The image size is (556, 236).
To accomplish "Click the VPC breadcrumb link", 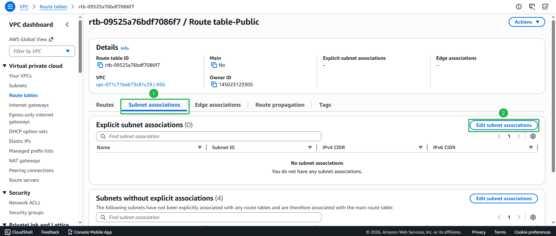I will click(x=24, y=7).
